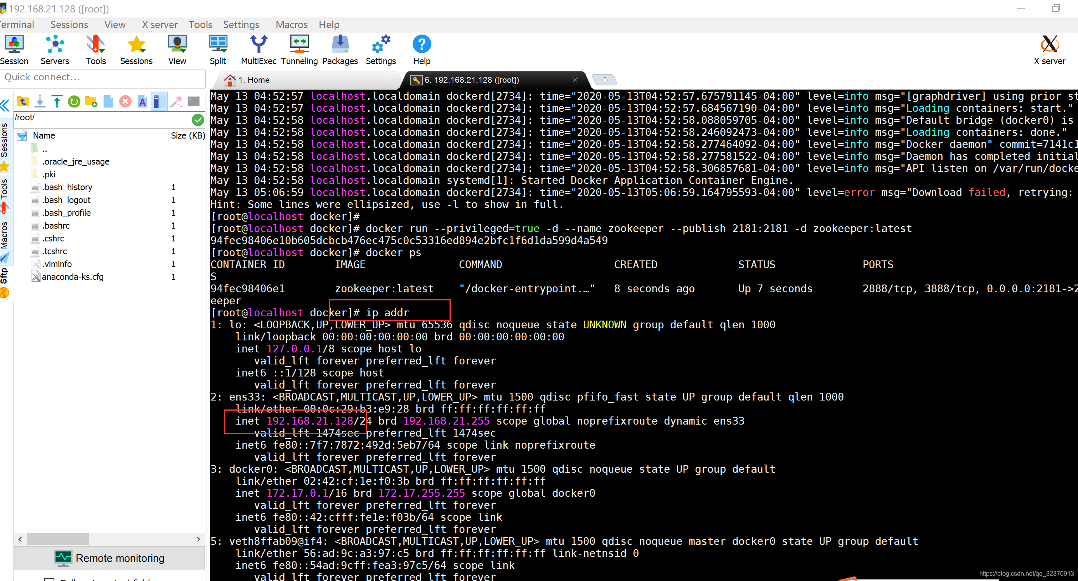The width and height of the screenshot is (1078, 581).
Task: Open the Name column filter dropdown
Action: click(23, 135)
